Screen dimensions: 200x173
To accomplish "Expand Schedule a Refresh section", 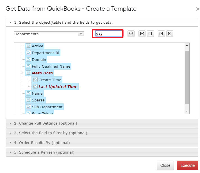I will (x=102, y=152).
